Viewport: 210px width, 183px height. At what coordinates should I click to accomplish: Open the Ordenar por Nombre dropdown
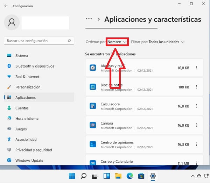tap(117, 42)
